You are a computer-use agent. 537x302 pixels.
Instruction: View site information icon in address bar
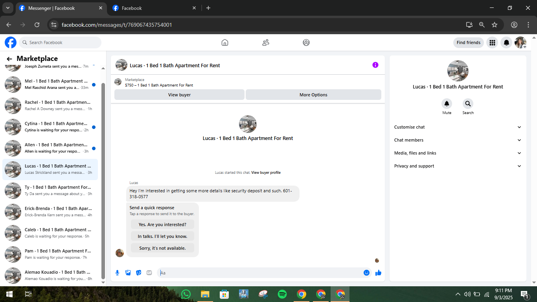pos(54,25)
